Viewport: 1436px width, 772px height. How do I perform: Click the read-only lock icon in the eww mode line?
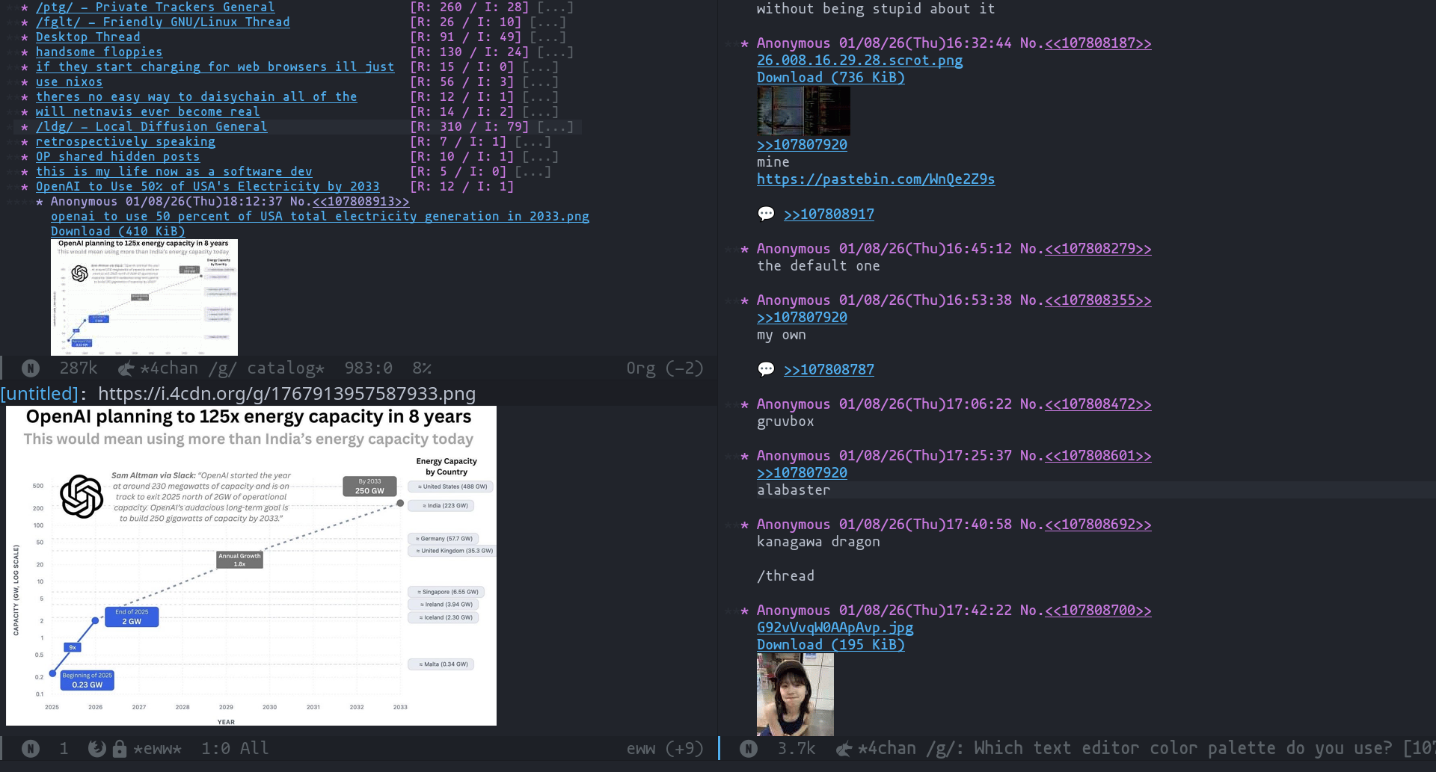tap(120, 748)
